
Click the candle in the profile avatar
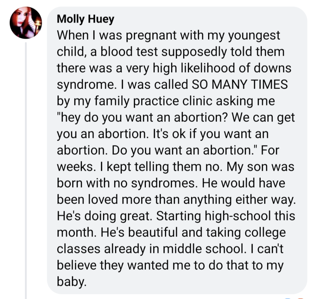click(x=38, y=23)
